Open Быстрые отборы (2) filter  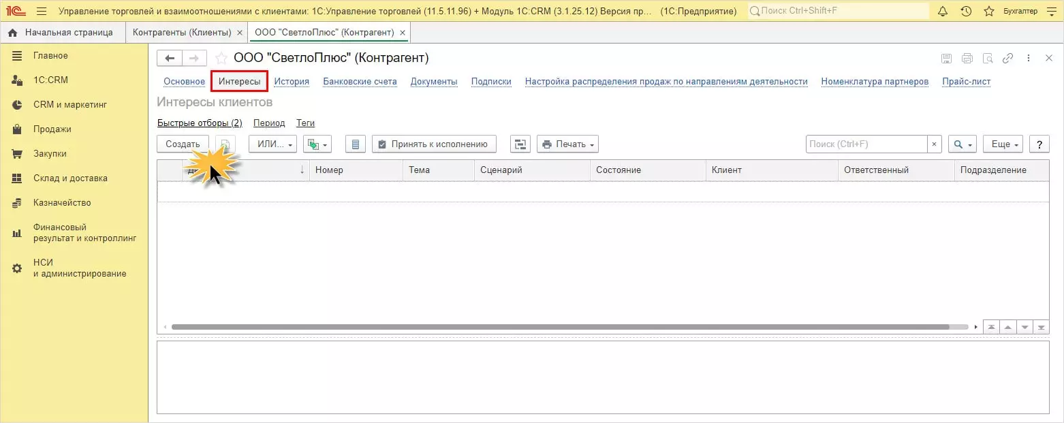tap(200, 123)
